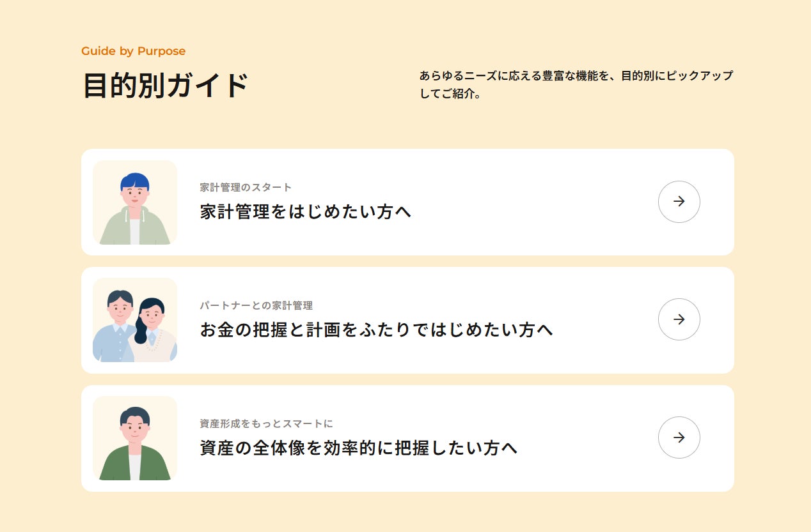
Task: Click the arrow icon for 資産の全体像を効率的に把握したい方へ
Action: click(679, 437)
